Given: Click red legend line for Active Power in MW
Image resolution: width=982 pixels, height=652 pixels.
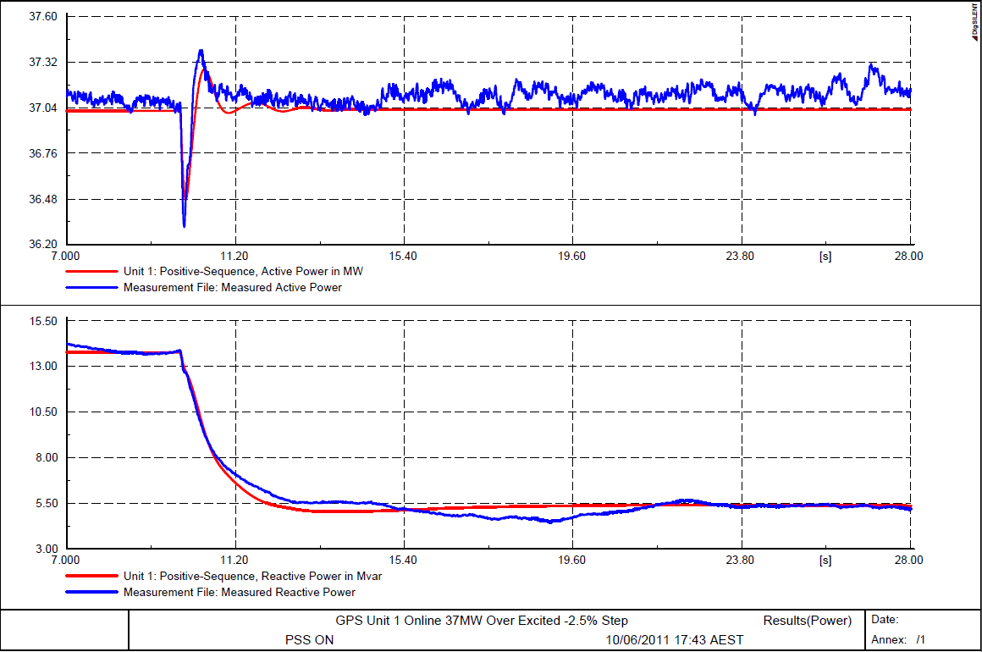Looking at the screenshot, I should pyautogui.click(x=91, y=273).
